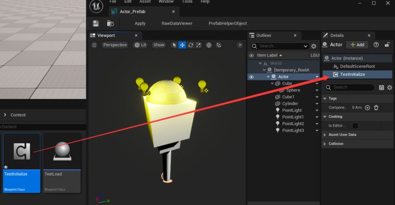
Task: Open the Details property matrix table icon
Action: click(x=381, y=87)
